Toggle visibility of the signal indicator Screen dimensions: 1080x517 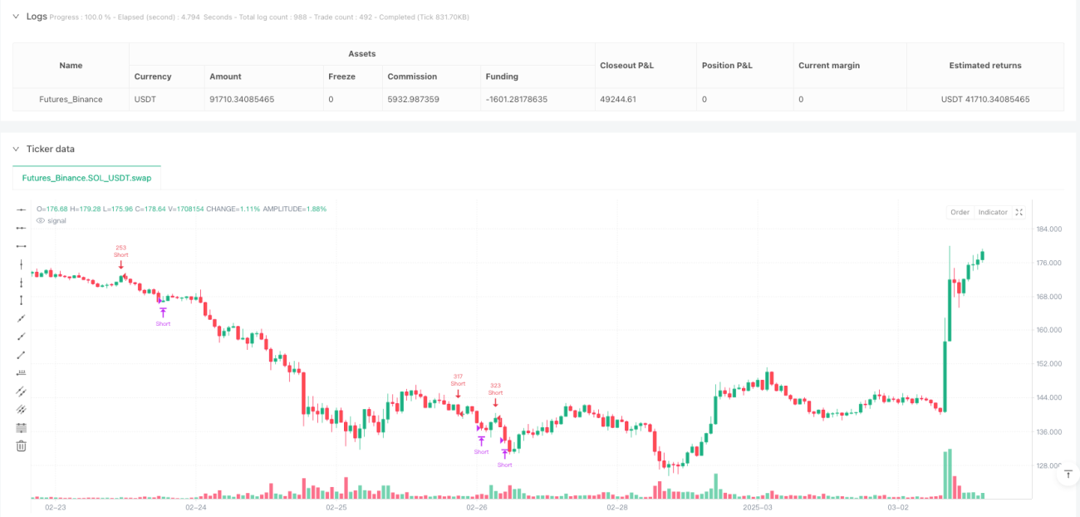tap(42, 220)
